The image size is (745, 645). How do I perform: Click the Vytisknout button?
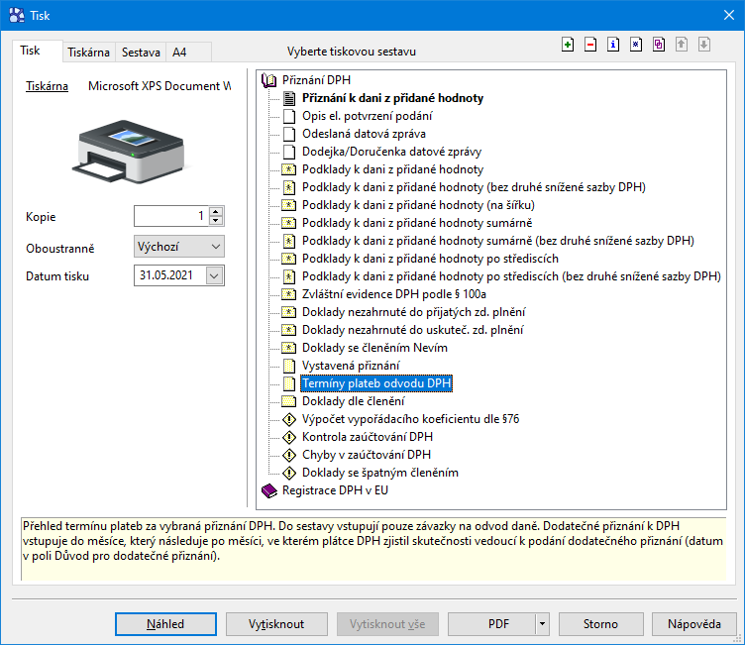[x=276, y=624]
